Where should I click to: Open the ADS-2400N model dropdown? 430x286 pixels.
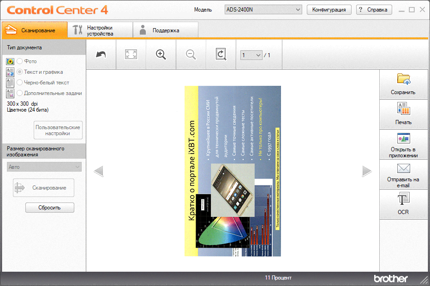point(263,10)
